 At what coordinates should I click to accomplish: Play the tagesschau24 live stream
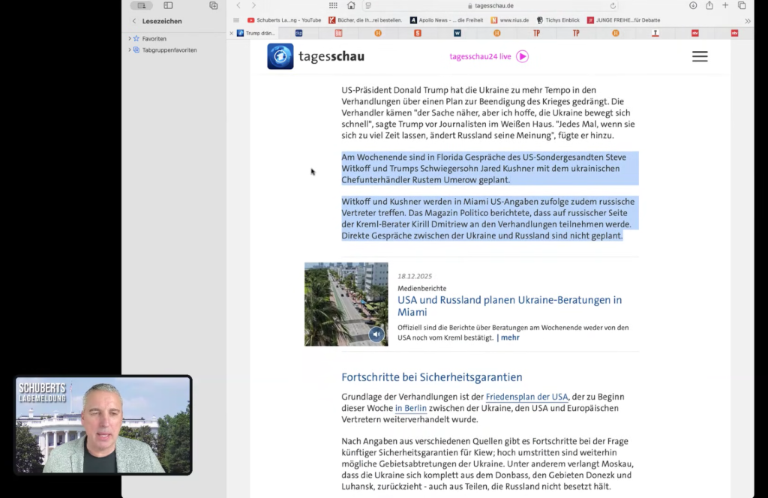pos(522,56)
